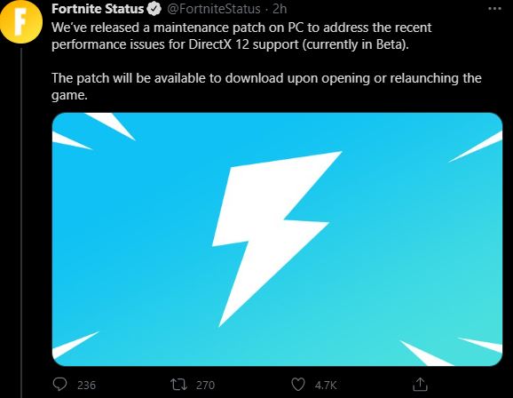Like the tweet with heart icon

[298, 385]
